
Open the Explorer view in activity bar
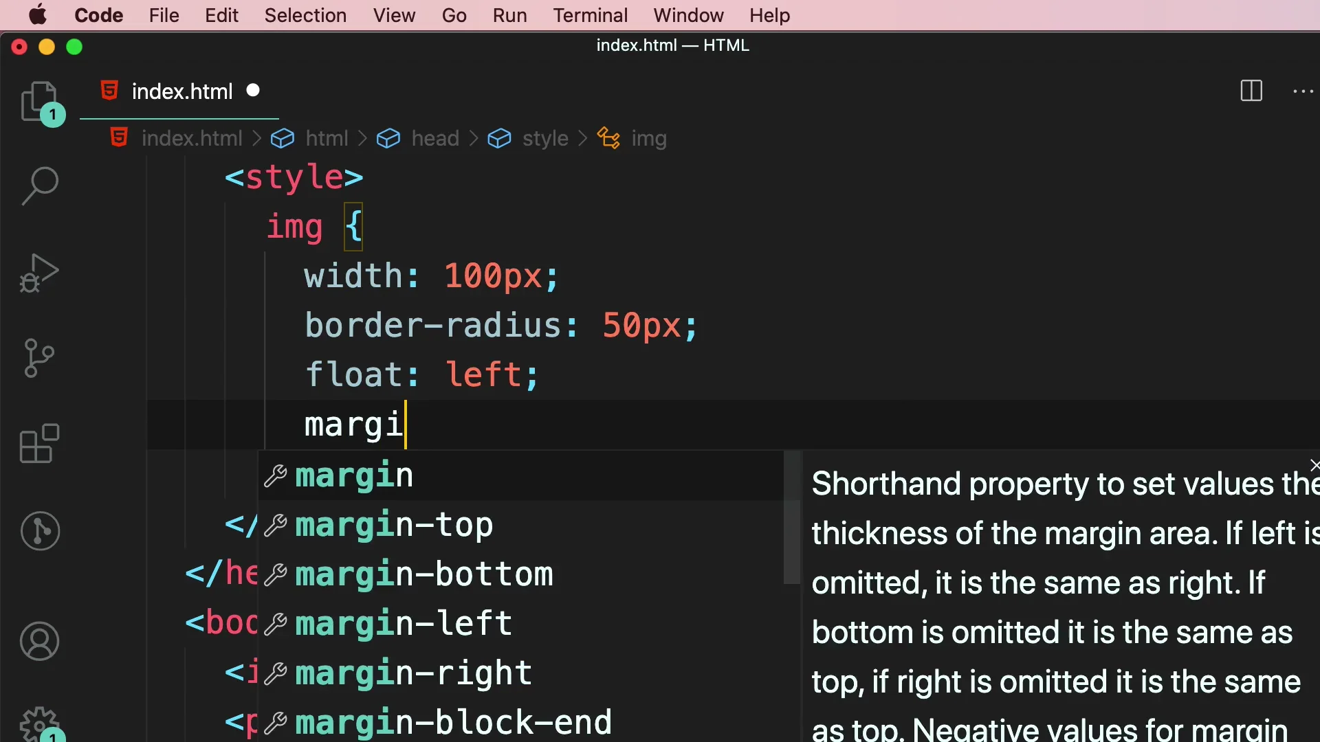point(39,102)
